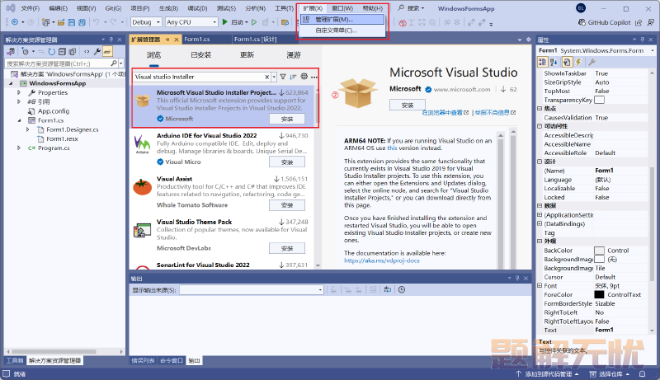Expand the Font property row

pyautogui.click(x=540, y=286)
